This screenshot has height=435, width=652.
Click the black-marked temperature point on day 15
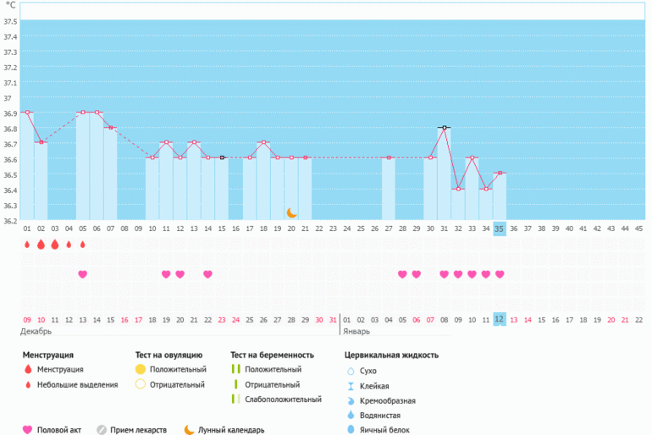coord(222,157)
